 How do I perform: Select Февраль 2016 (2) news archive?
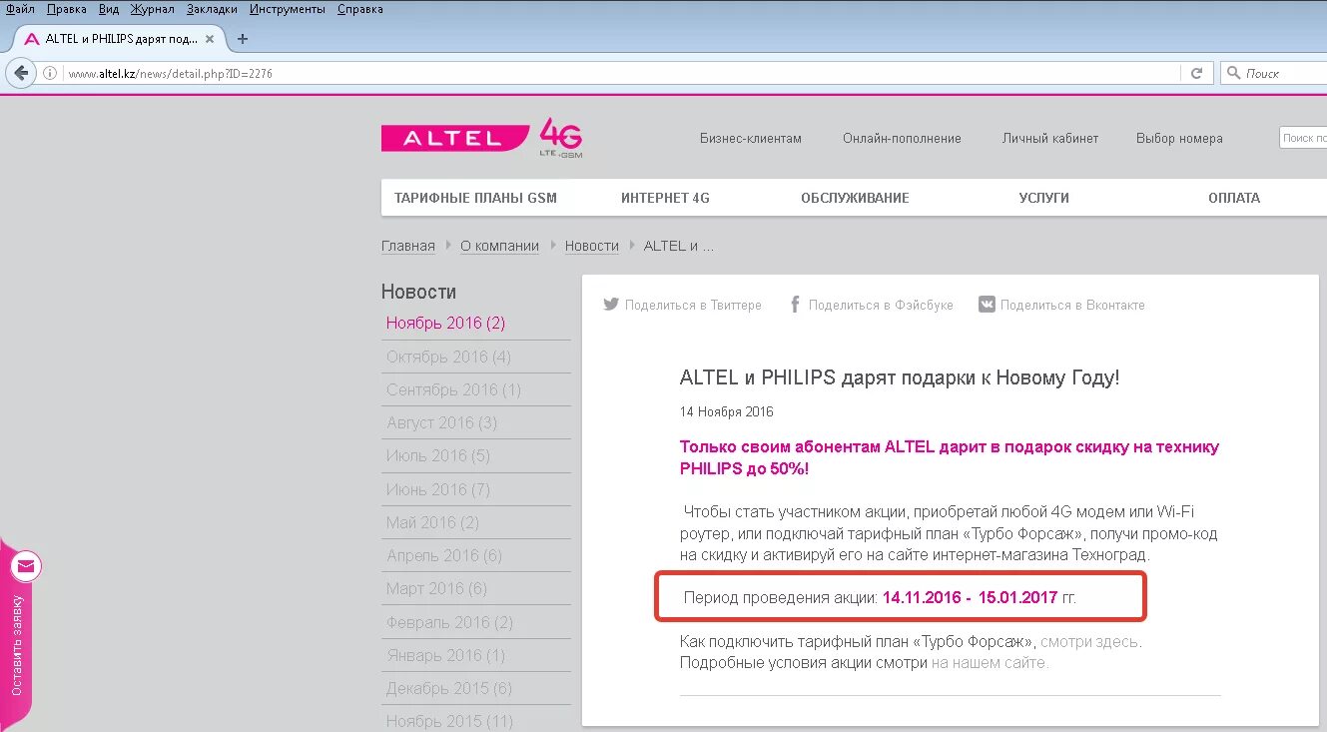[449, 622]
